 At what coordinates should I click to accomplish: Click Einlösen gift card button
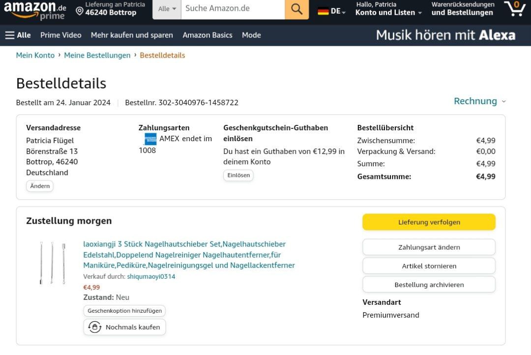coord(238,175)
